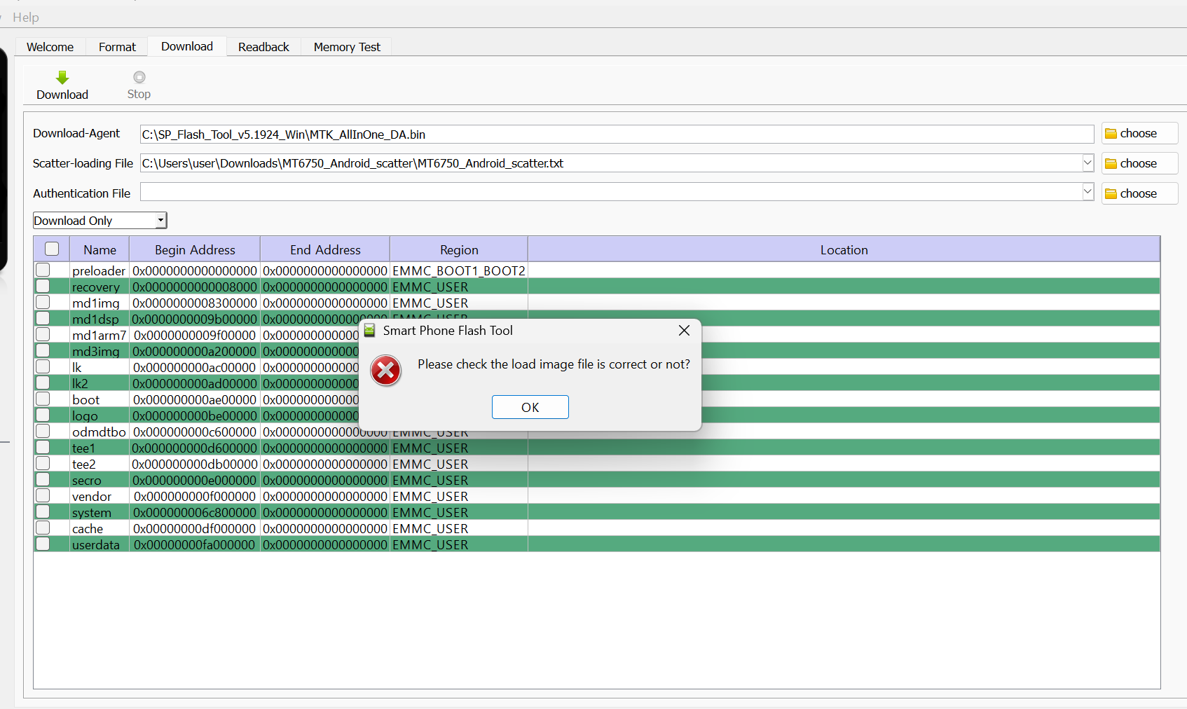Click the Smart Phone Flash Tool title icon
The width and height of the screenshot is (1187, 709).
point(369,331)
